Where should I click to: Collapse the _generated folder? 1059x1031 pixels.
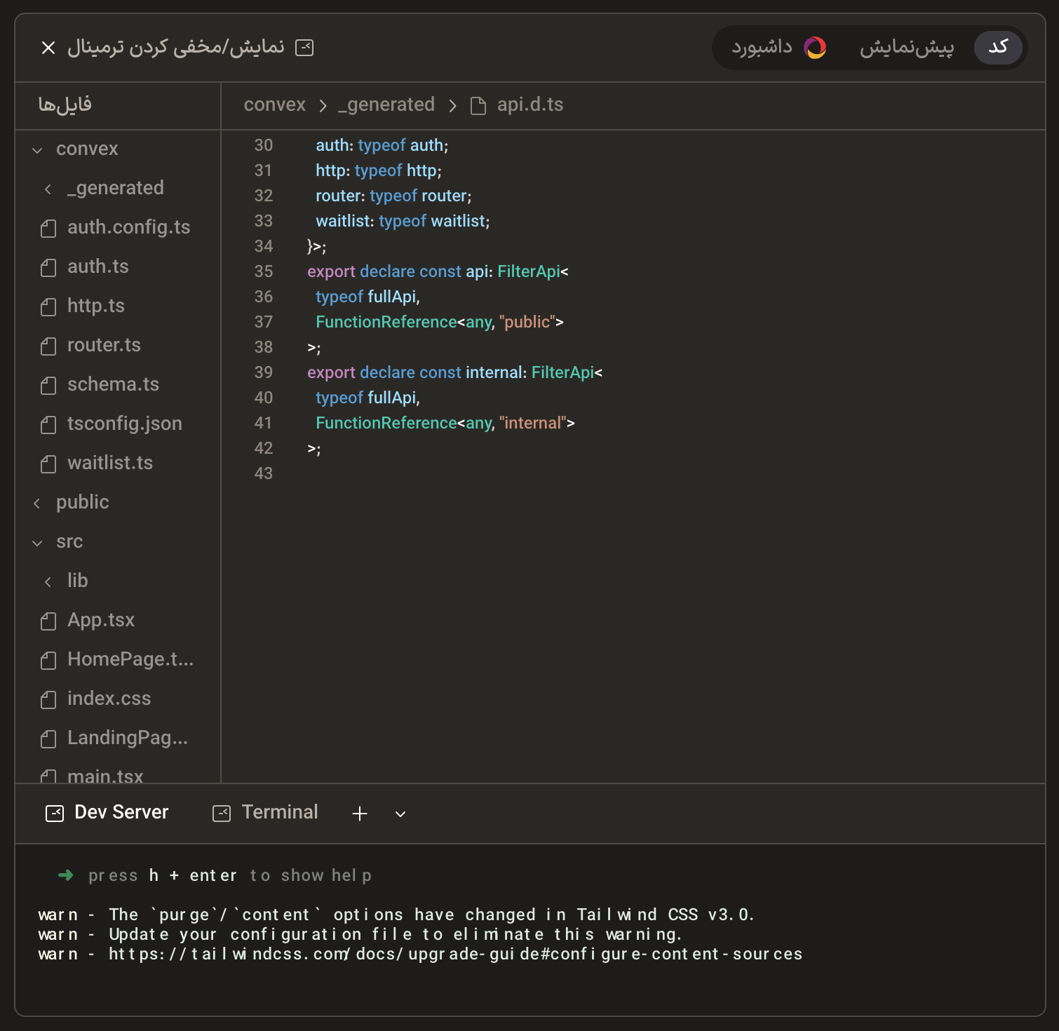pyautogui.click(x=48, y=189)
